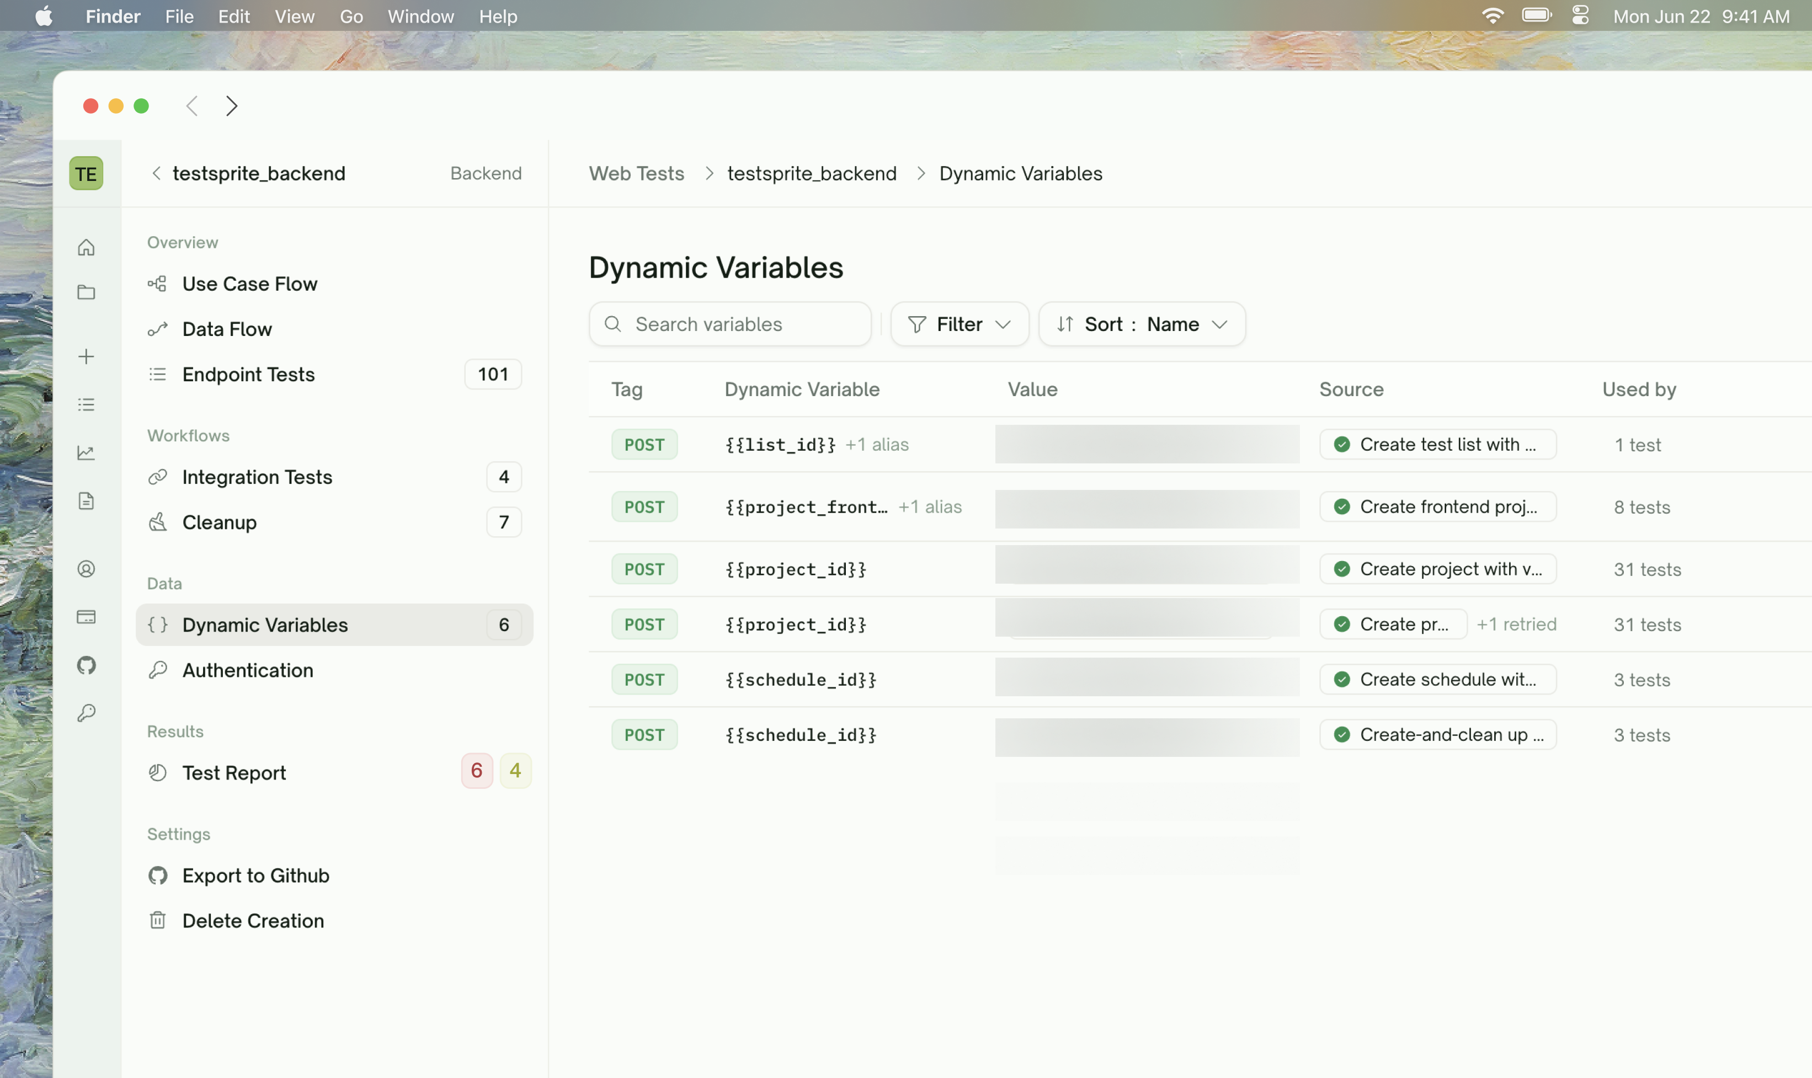Open Test Report in the sidebar

coord(334,773)
